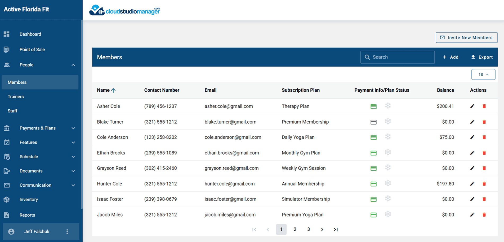
Task: Open the options menu beside Jeff Falchuk
Action: pyautogui.click(x=67, y=232)
